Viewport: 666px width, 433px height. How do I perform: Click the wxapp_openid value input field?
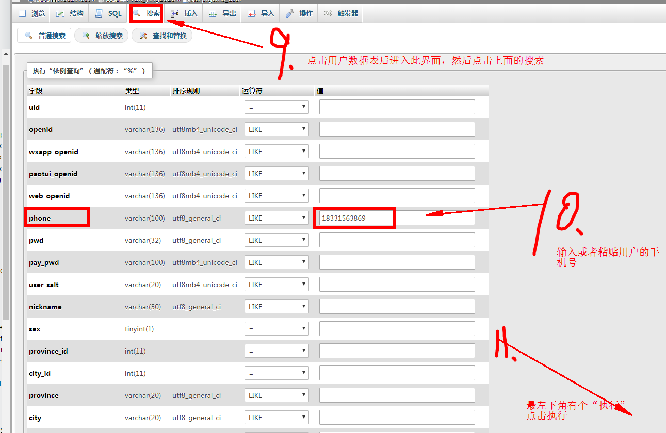click(x=397, y=152)
